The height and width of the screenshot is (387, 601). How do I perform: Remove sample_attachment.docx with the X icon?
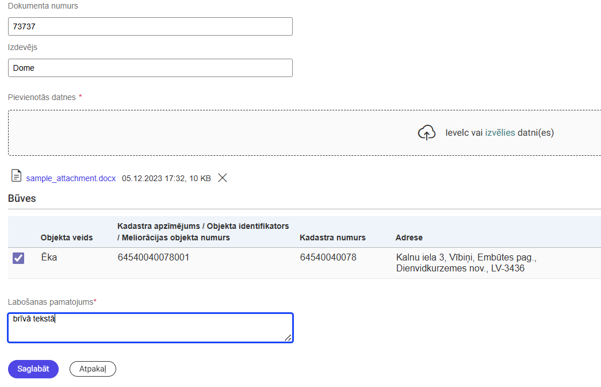[x=223, y=178]
